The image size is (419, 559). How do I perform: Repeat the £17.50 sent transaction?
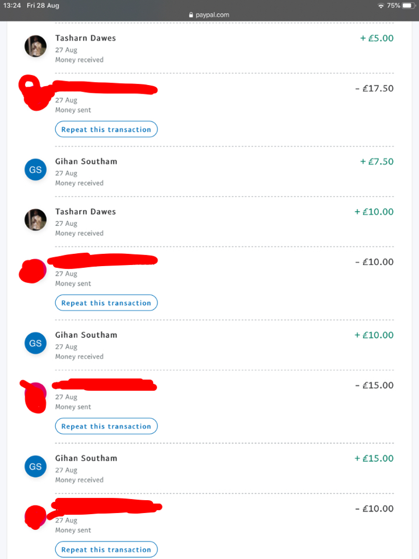click(x=106, y=129)
